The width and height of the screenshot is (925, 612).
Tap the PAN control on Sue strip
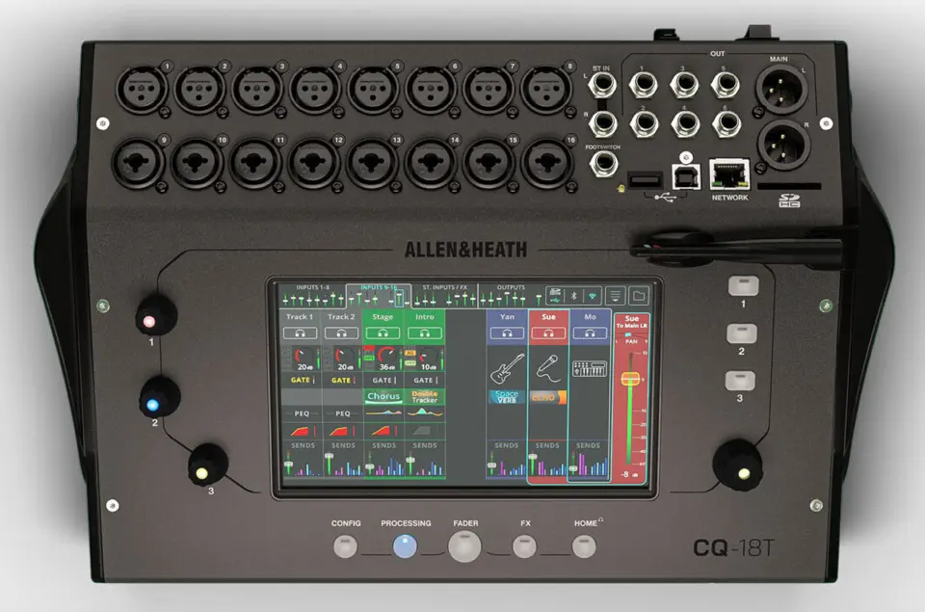pyautogui.click(x=631, y=338)
